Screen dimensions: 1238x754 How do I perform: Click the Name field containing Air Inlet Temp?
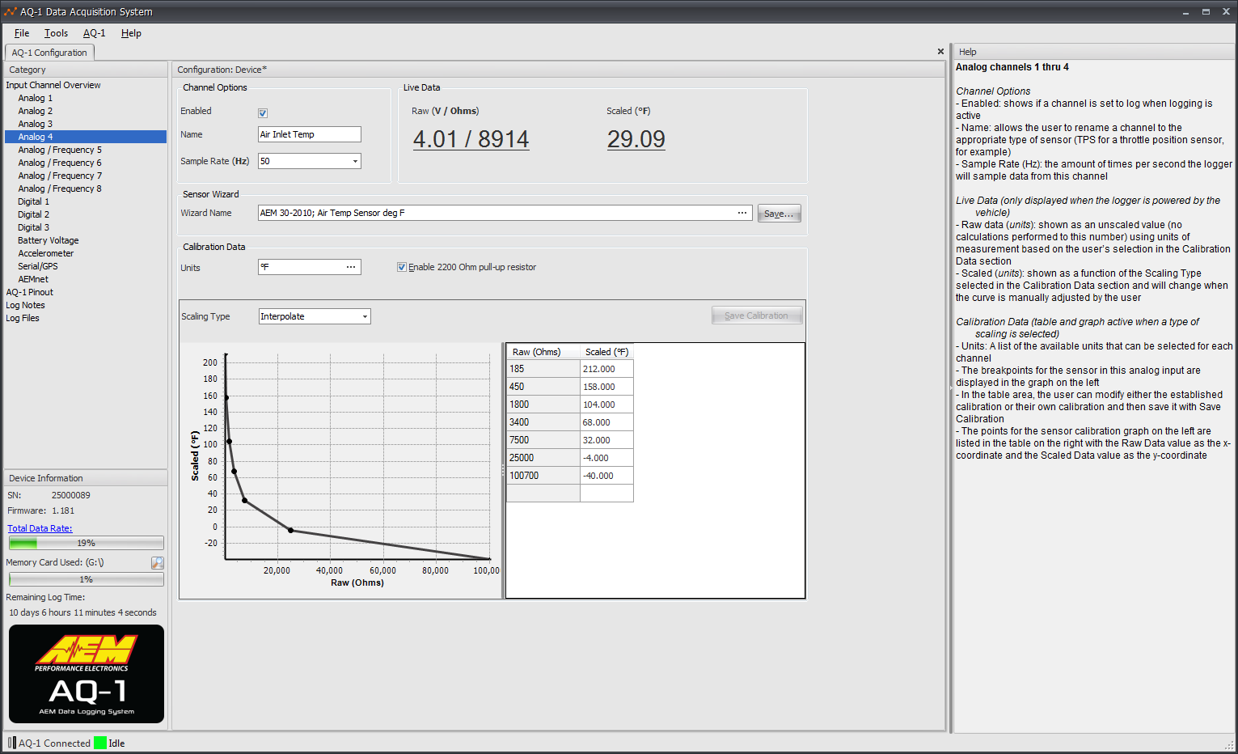(310, 134)
